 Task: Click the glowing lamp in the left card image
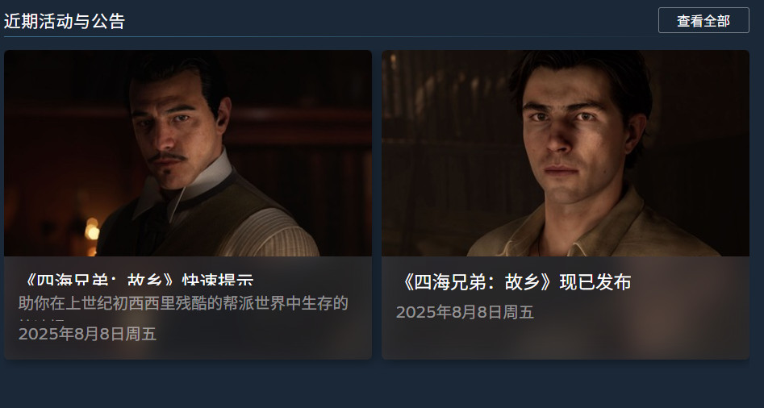click(x=91, y=230)
